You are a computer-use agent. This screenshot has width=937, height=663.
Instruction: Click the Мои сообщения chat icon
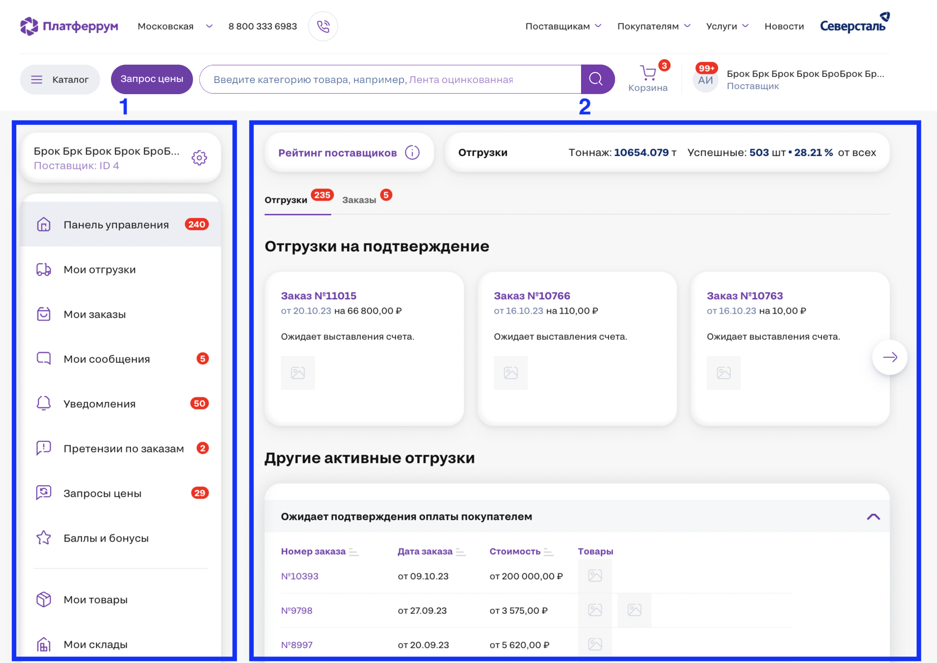point(44,359)
